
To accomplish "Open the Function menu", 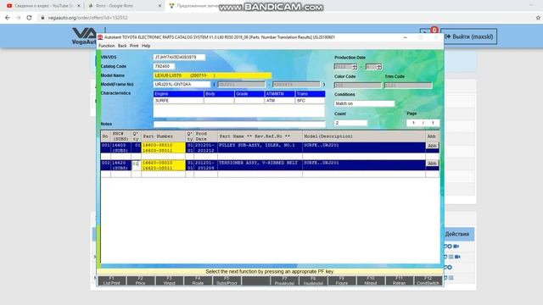I will [x=106, y=46].
